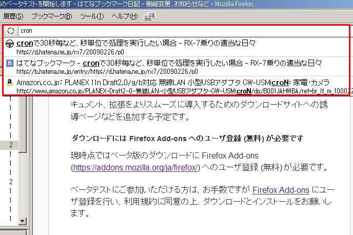Click the steering wheel favicon in the first suggestion

(x=10, y=44)
